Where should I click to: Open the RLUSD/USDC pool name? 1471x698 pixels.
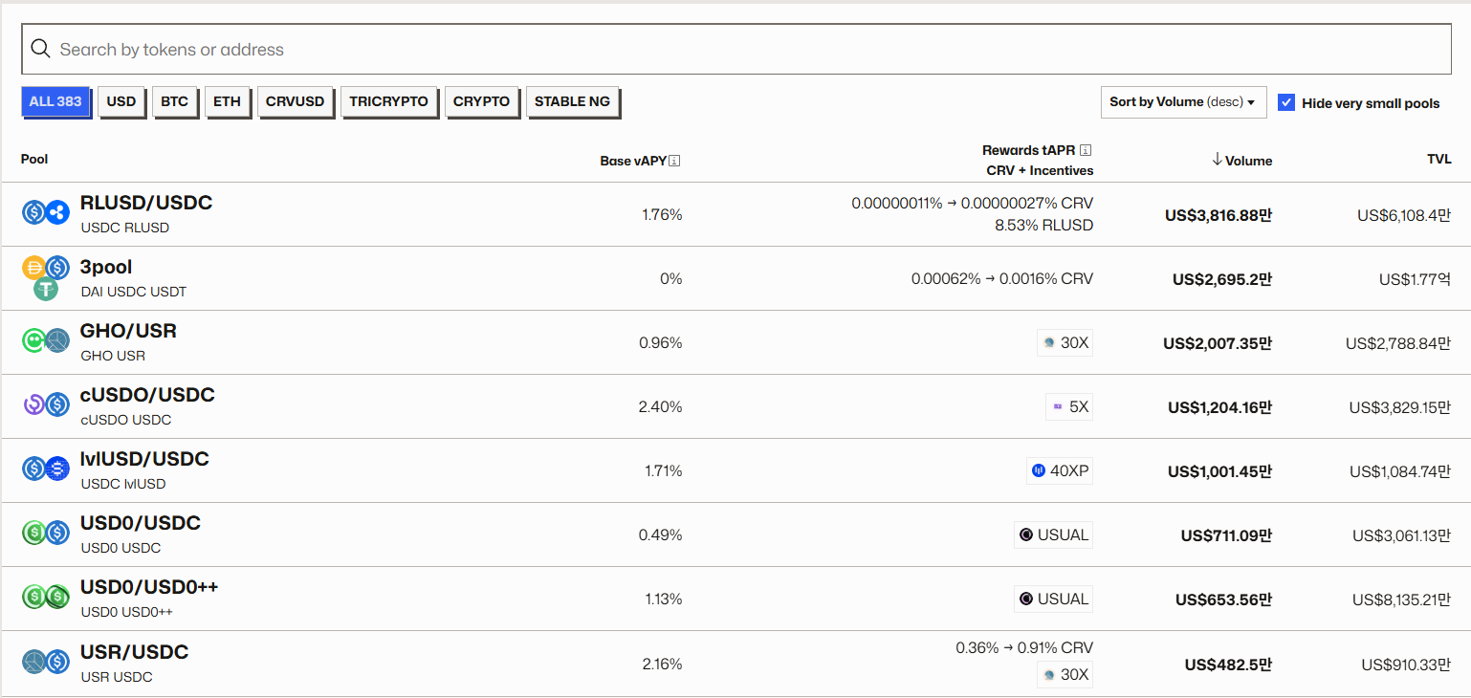tap(146, 203)
